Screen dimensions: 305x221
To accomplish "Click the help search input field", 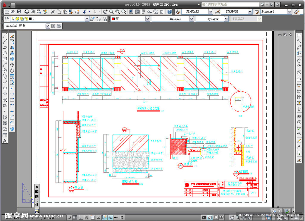I will (230, 4).
